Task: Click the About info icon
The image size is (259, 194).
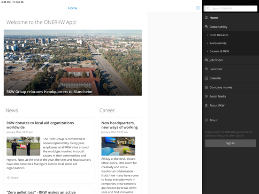Action: click(206, 120)
